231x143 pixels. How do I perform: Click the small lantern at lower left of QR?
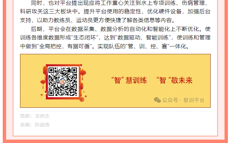[43, 83]
